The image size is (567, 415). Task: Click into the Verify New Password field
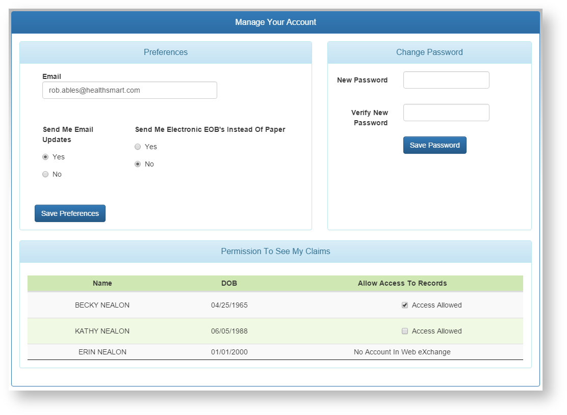pos(446,113)
